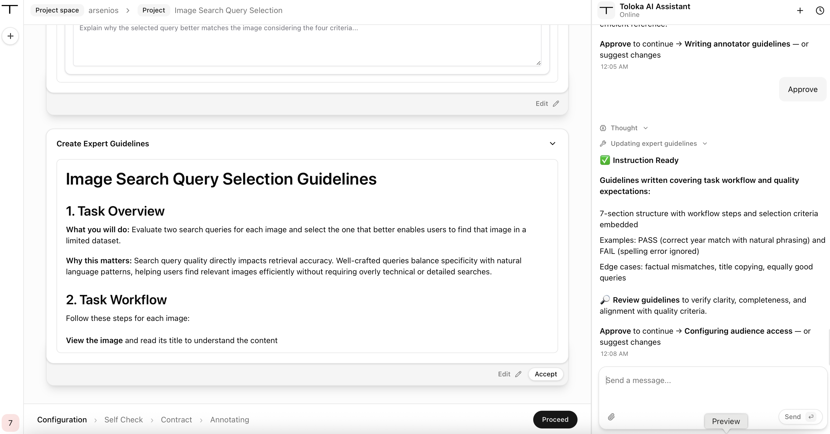Click the plus icon in left sidebar

pos(10,36)
